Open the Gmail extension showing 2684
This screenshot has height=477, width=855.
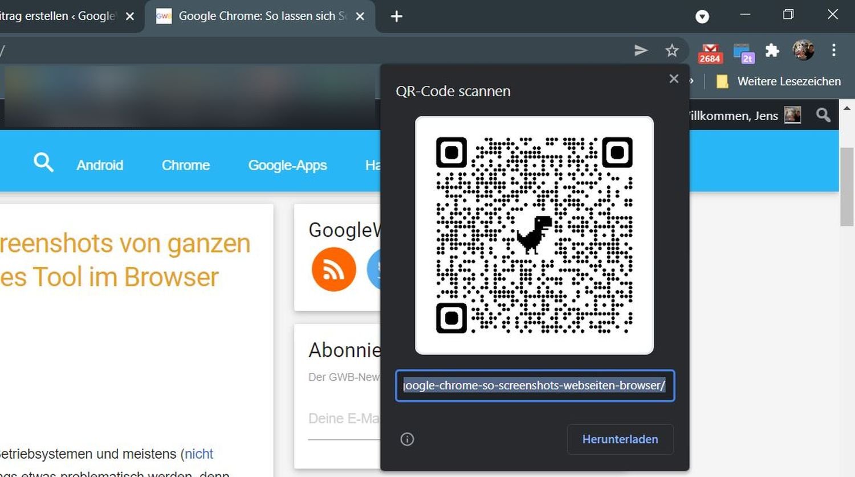pyautogui.click(x=710, y=52)
